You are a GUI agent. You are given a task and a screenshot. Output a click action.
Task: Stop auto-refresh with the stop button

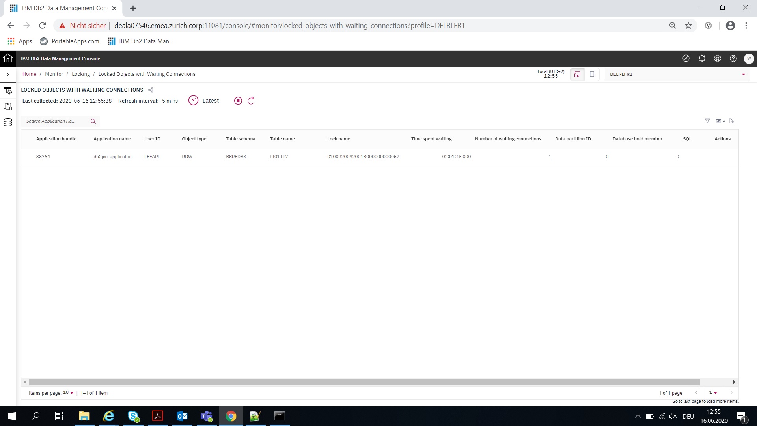click(238, 101)
